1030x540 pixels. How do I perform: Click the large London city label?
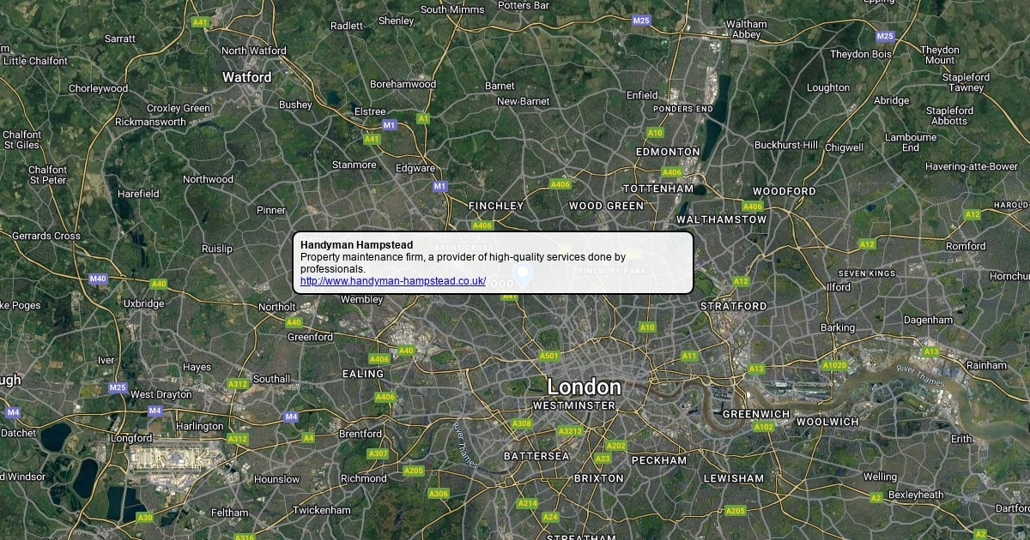click(x=584, y=387)
